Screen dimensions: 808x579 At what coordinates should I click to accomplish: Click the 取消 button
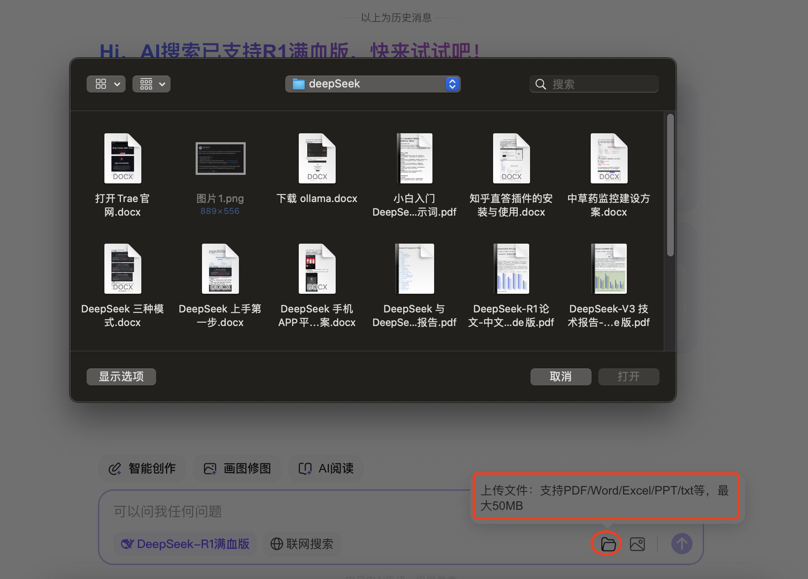(561, 377)
